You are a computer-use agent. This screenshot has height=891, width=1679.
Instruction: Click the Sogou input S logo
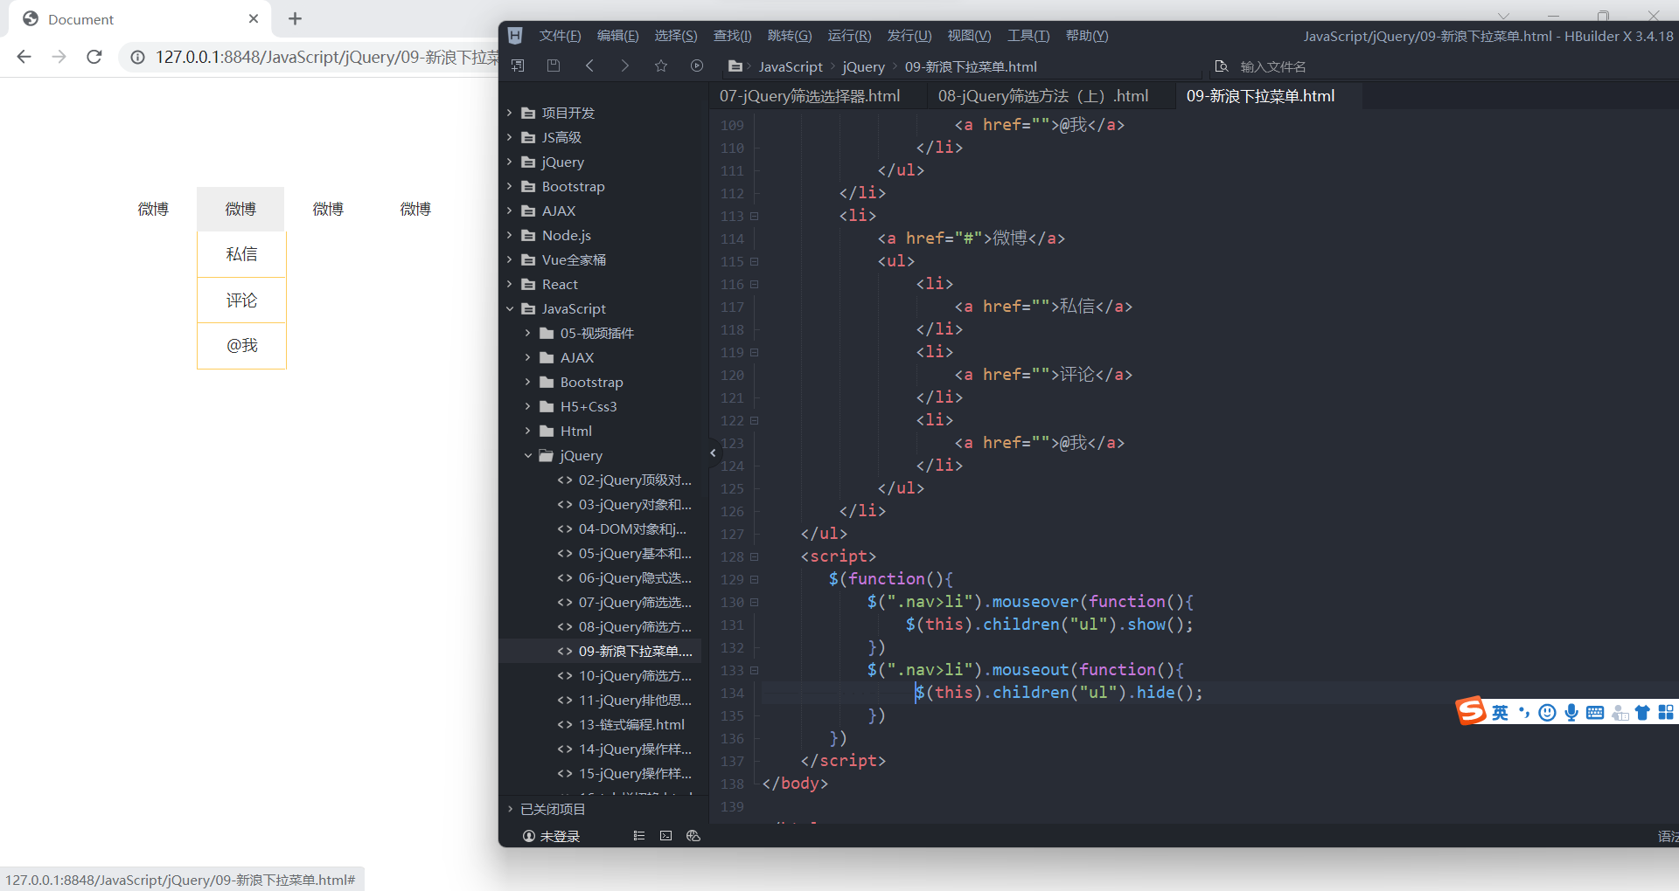(x=1471, y=711)
